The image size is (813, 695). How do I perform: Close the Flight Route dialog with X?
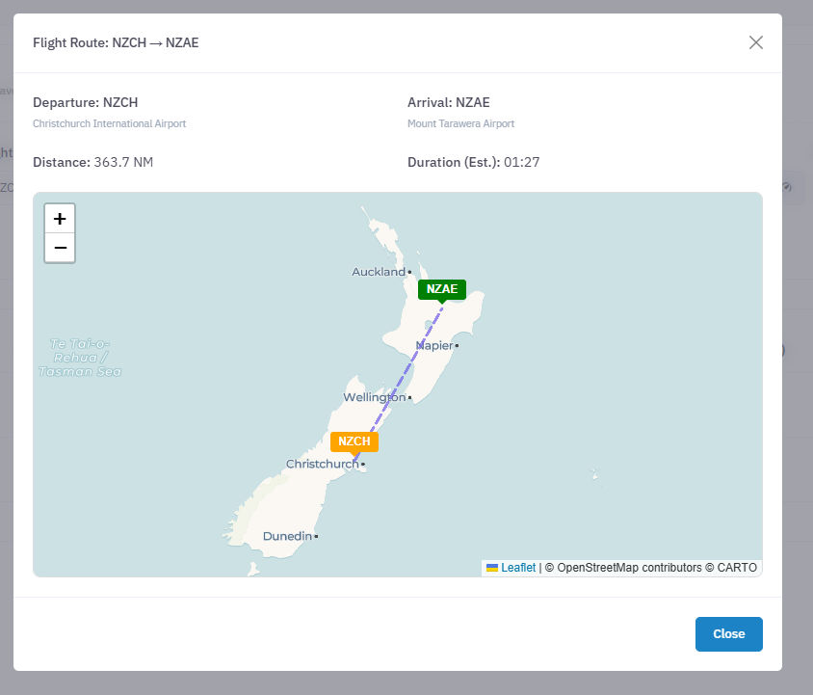click(756, 42)
